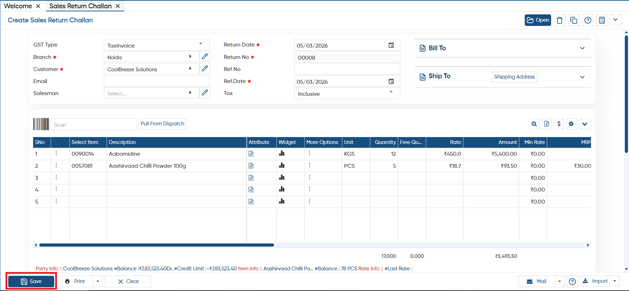Open grid settings gear icon

pyautogui.click(x=571, y=124)
